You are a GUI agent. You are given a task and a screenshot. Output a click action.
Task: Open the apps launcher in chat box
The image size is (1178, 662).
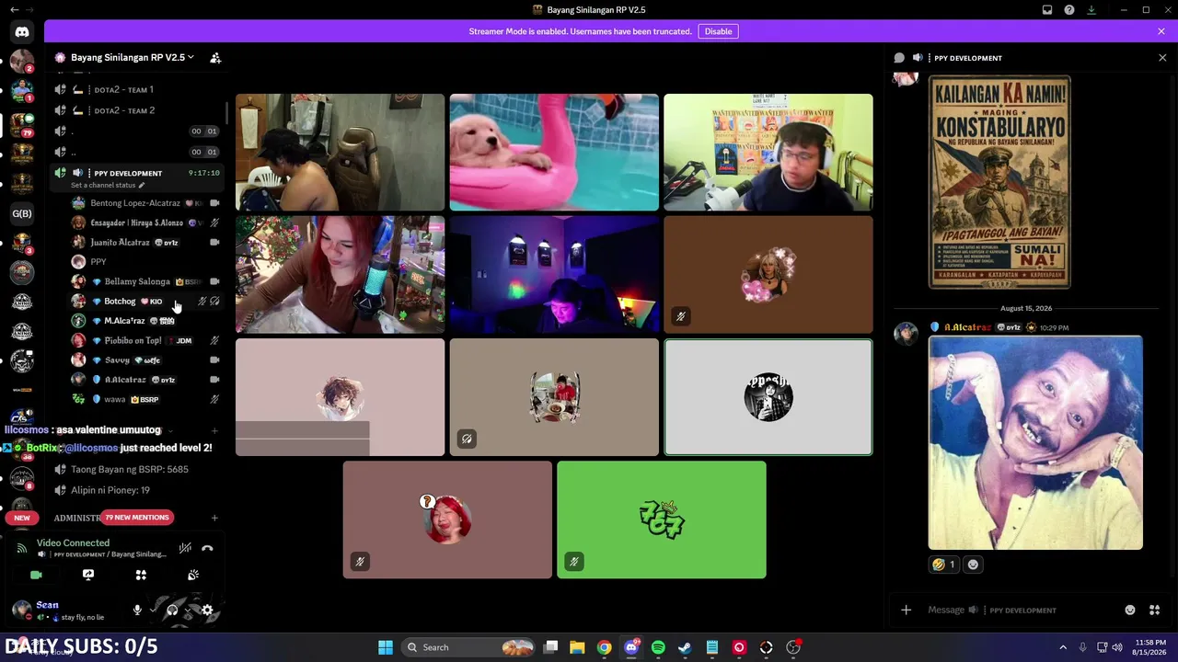[1154, 610]
